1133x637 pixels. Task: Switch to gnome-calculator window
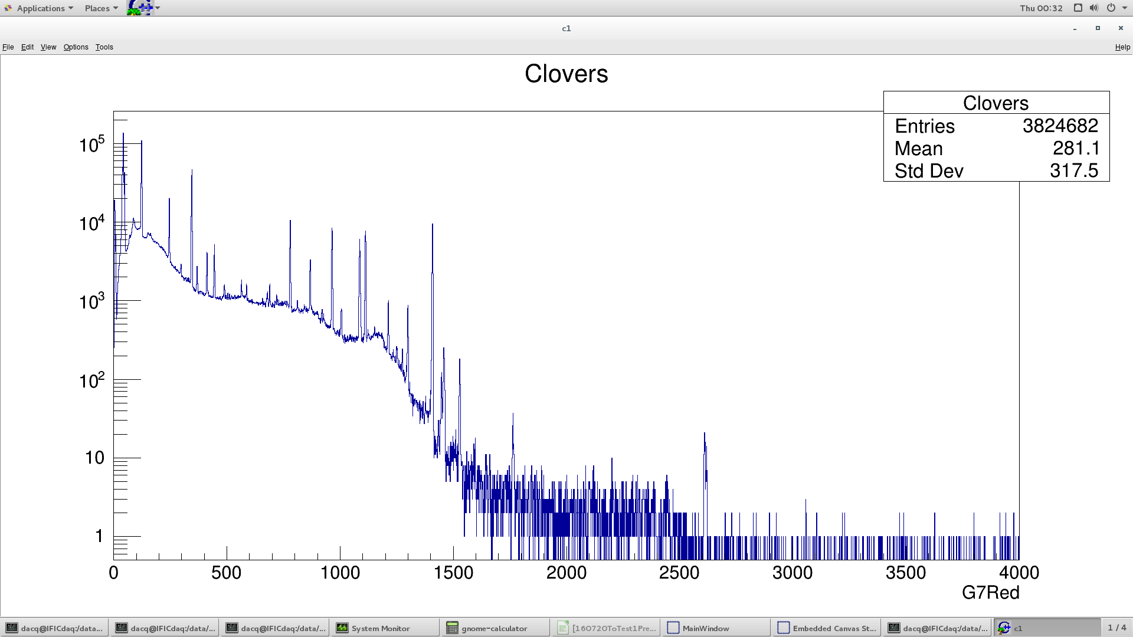tap(494, 628)
